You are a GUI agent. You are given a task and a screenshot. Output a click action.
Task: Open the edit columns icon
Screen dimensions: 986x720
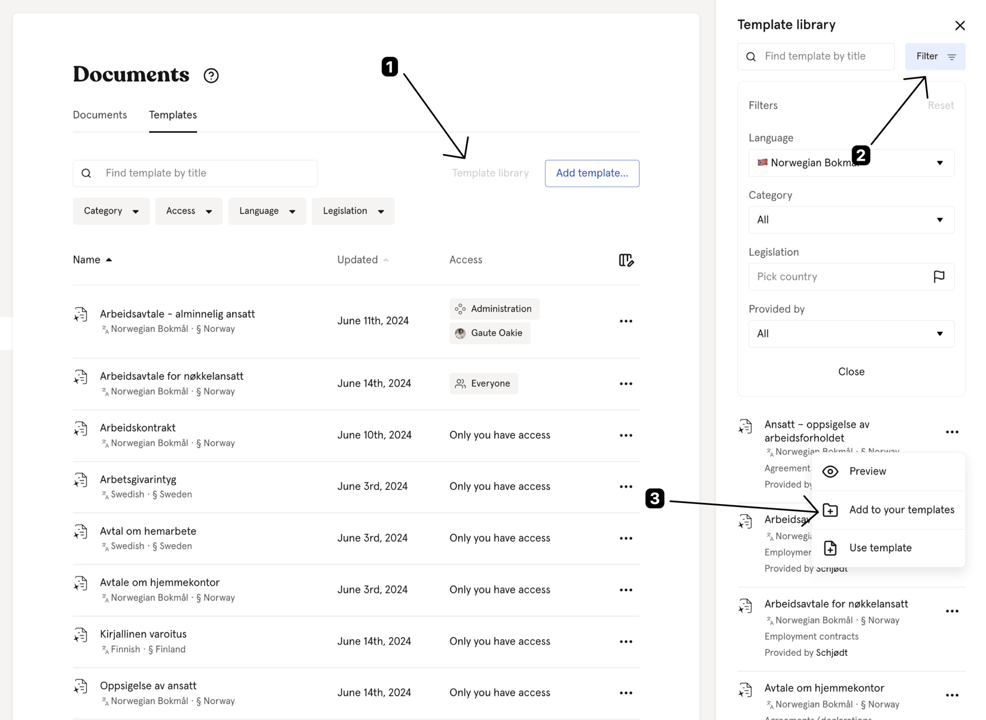[626, 260]
